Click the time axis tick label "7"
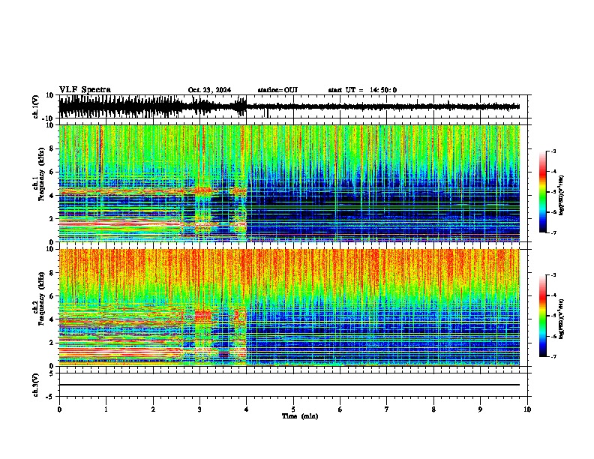 (387, 409)
